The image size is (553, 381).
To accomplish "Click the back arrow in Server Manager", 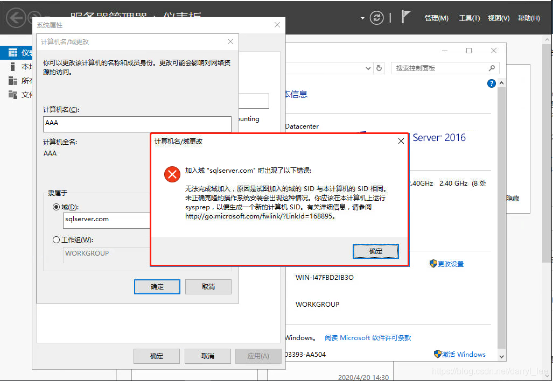I will pos(16,18).
